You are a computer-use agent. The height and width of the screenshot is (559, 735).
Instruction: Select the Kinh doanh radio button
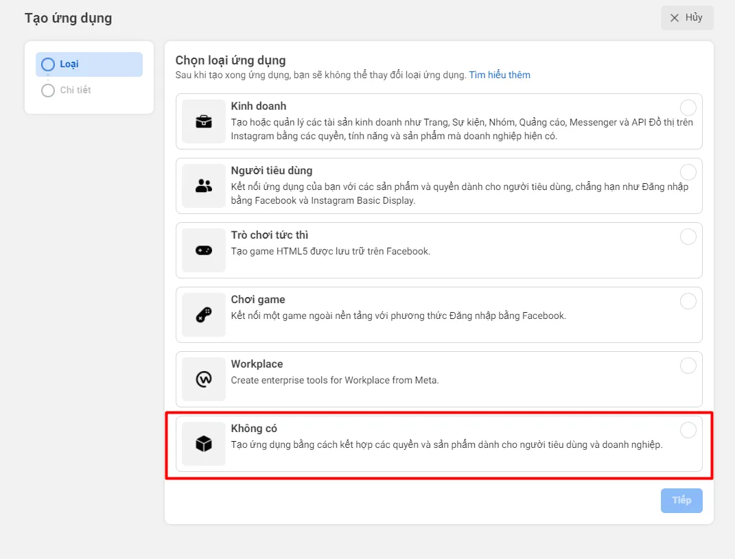click(x=688, y=108)
